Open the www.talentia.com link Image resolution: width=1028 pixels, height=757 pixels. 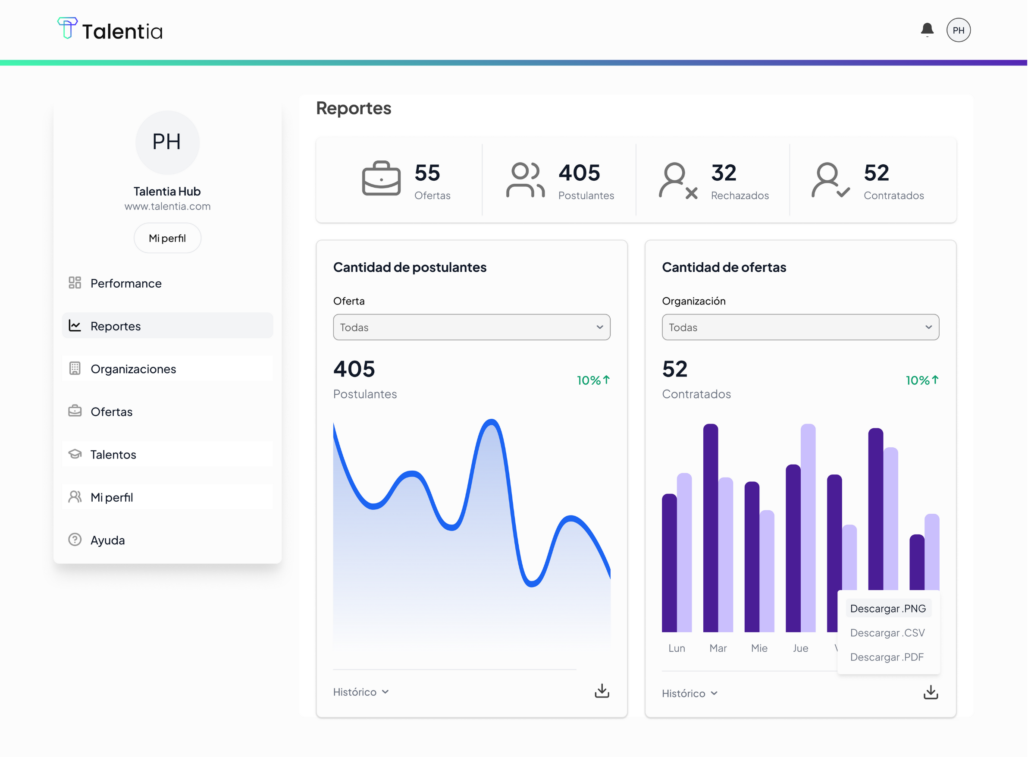coord(167,206)
